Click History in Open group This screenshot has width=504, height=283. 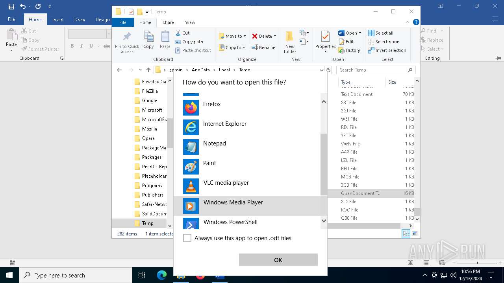coord(349,50)
